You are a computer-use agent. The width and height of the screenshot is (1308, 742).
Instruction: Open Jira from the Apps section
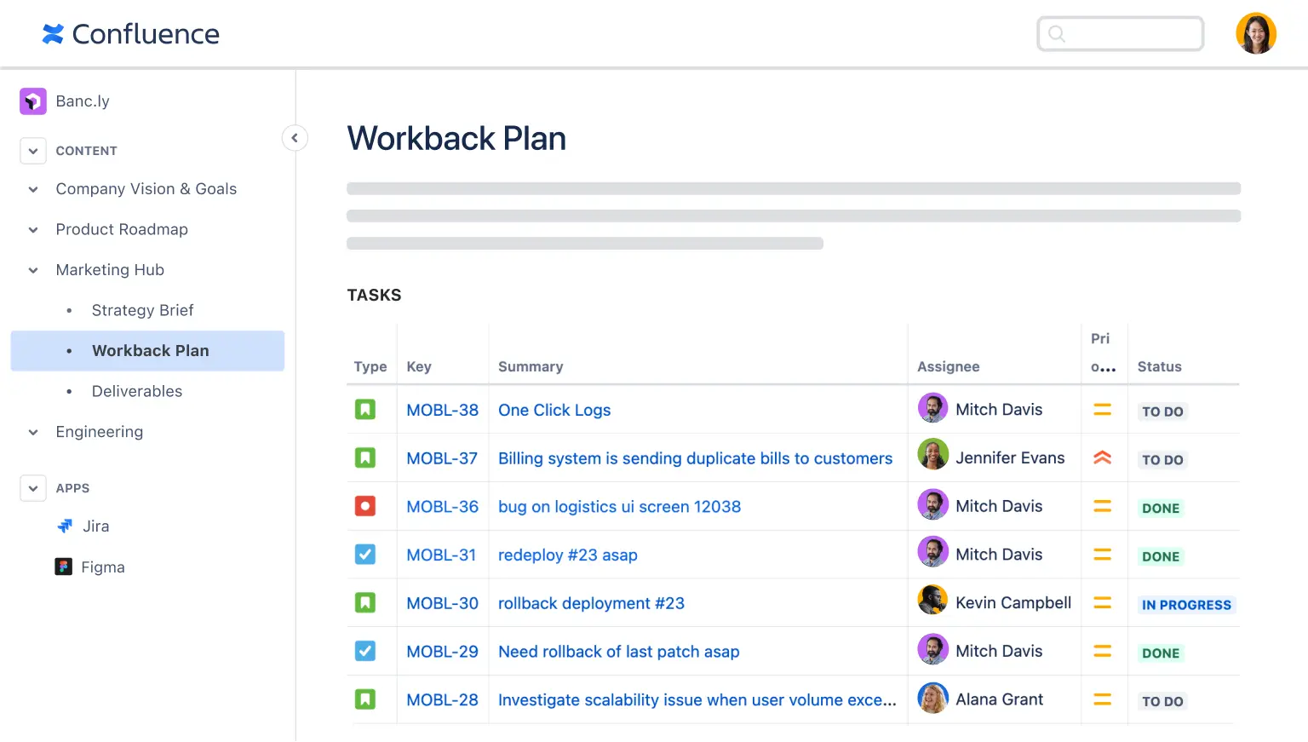(x=95, y=526)
